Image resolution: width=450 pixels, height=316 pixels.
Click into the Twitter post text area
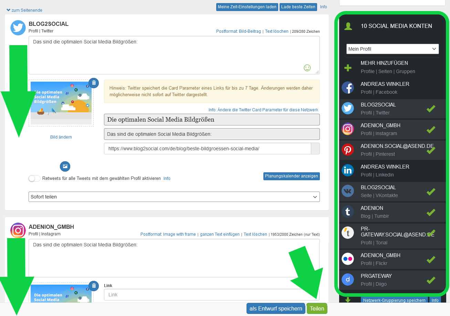pos(174,55)
